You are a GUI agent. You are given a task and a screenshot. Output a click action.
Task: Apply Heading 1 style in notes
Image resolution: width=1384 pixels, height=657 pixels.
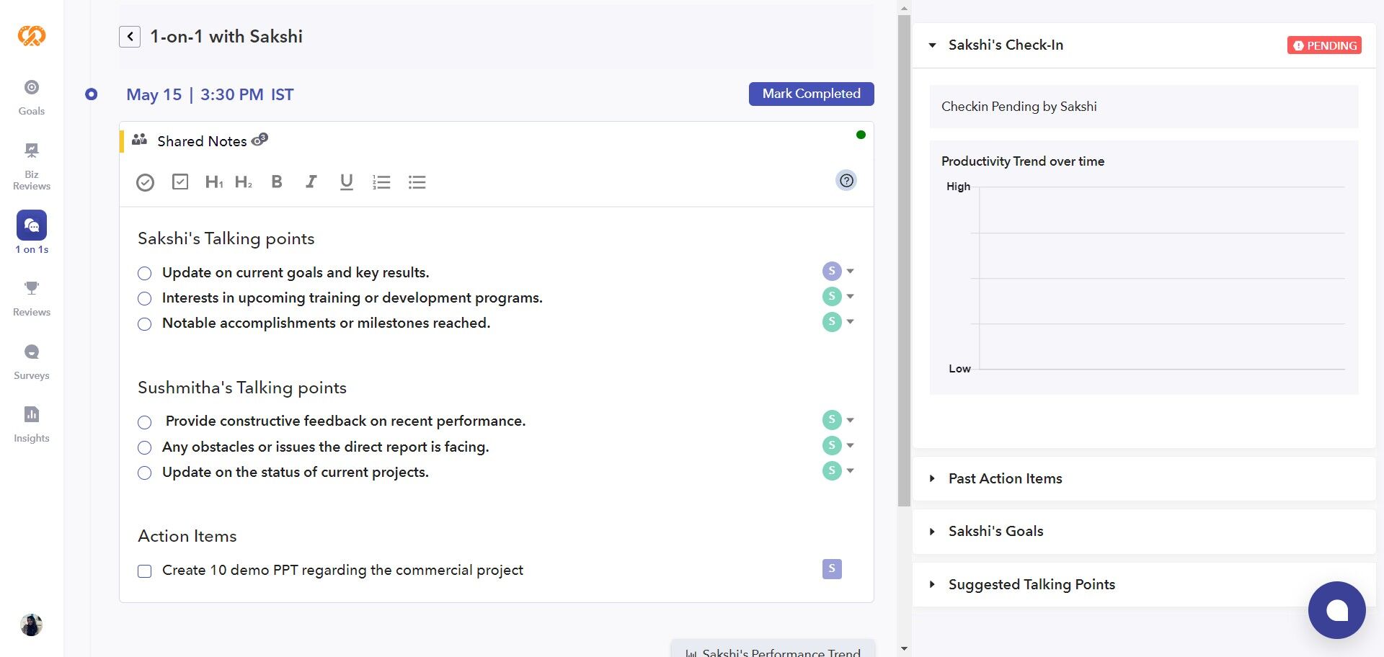[x=213, y=182]
